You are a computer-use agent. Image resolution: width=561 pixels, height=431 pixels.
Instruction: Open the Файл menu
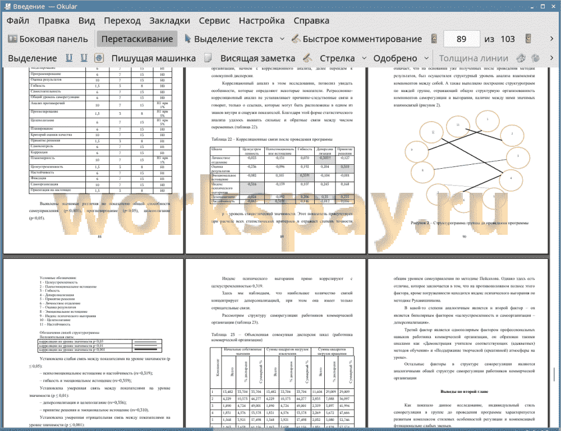[x=18, y=21]
